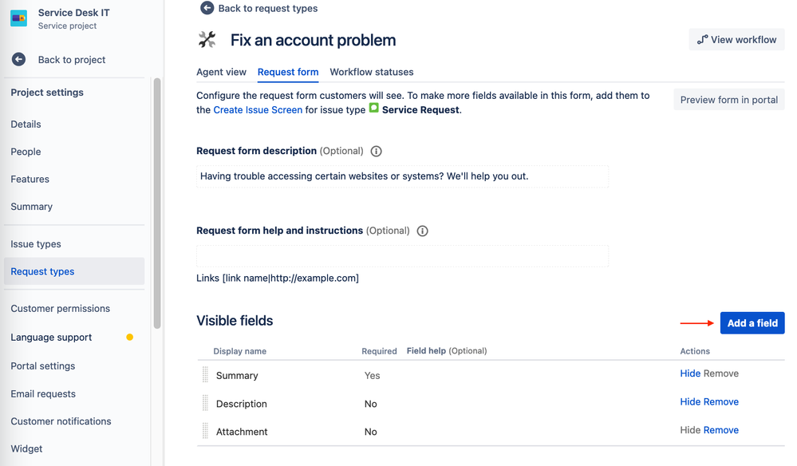Viewport: 797px width, 466px height.
Task: Open Preview form in portal
Action: pos(729,100)
